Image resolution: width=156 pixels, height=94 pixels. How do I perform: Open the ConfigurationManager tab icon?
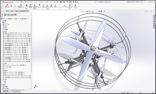[9, 15]
